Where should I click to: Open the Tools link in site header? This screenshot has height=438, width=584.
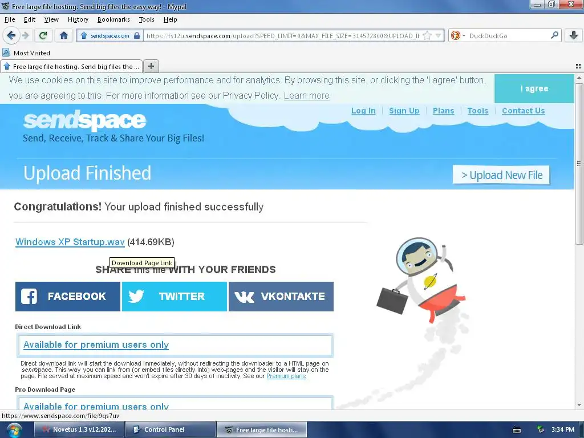(478, 111)
